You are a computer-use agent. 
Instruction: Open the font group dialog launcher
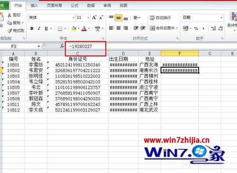pos(103,38)
